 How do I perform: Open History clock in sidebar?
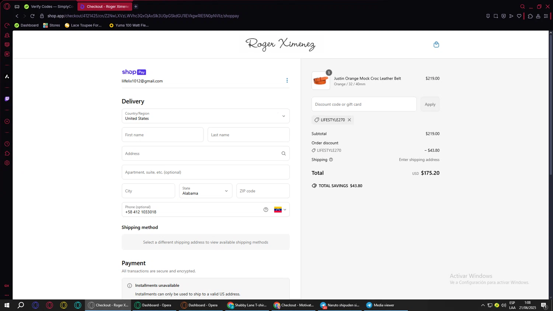(x=7, y=144)
